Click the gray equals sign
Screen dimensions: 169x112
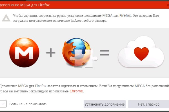(105, 53)
